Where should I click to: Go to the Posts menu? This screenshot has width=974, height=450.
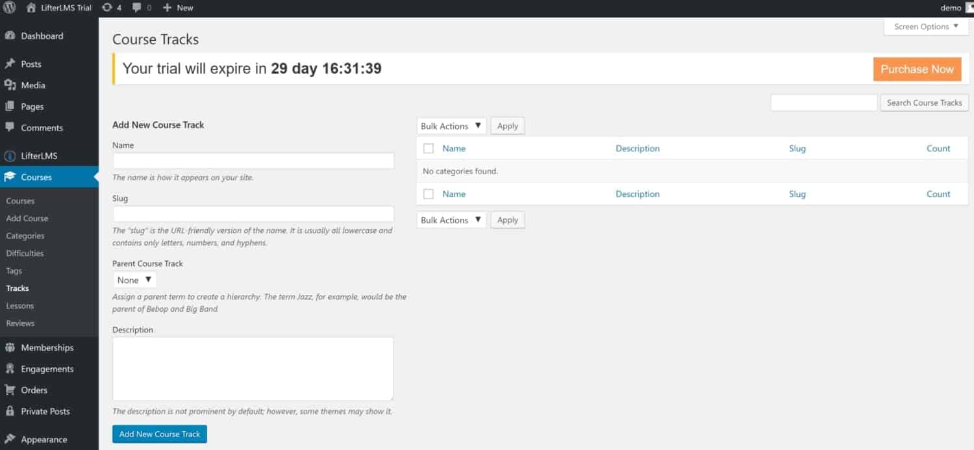click(31, 64)
